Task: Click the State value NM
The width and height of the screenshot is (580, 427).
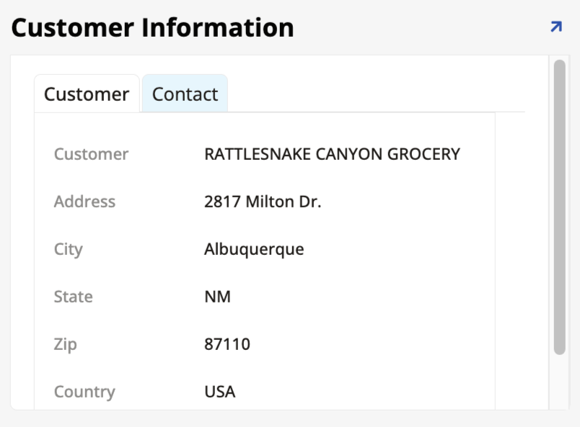Action: click(216, 297)
